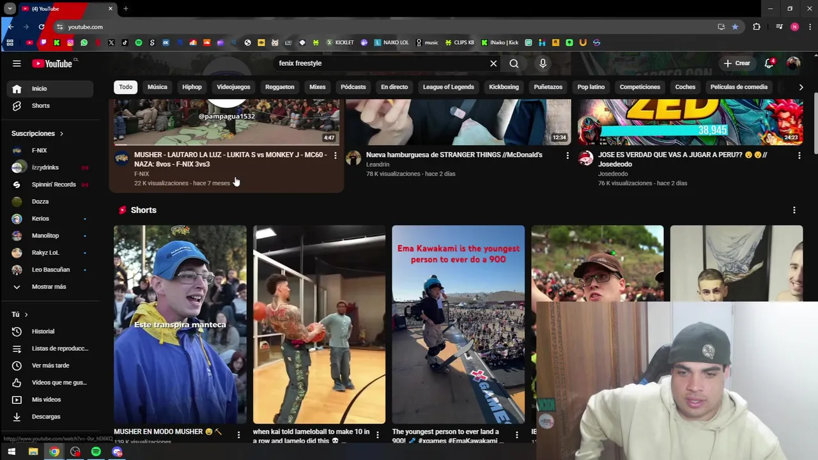Open the Shorts shelf three-dot menu
The width and height of the screenshot is (818, 460).
coord(794,210)
